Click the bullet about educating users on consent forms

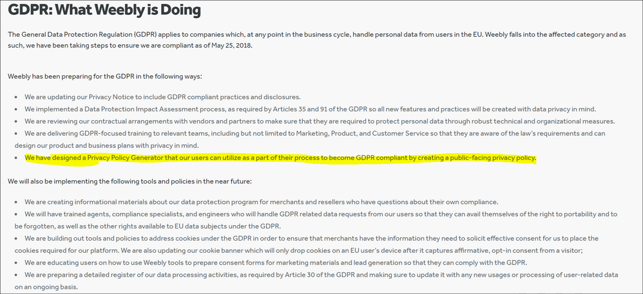click(276, 262)
